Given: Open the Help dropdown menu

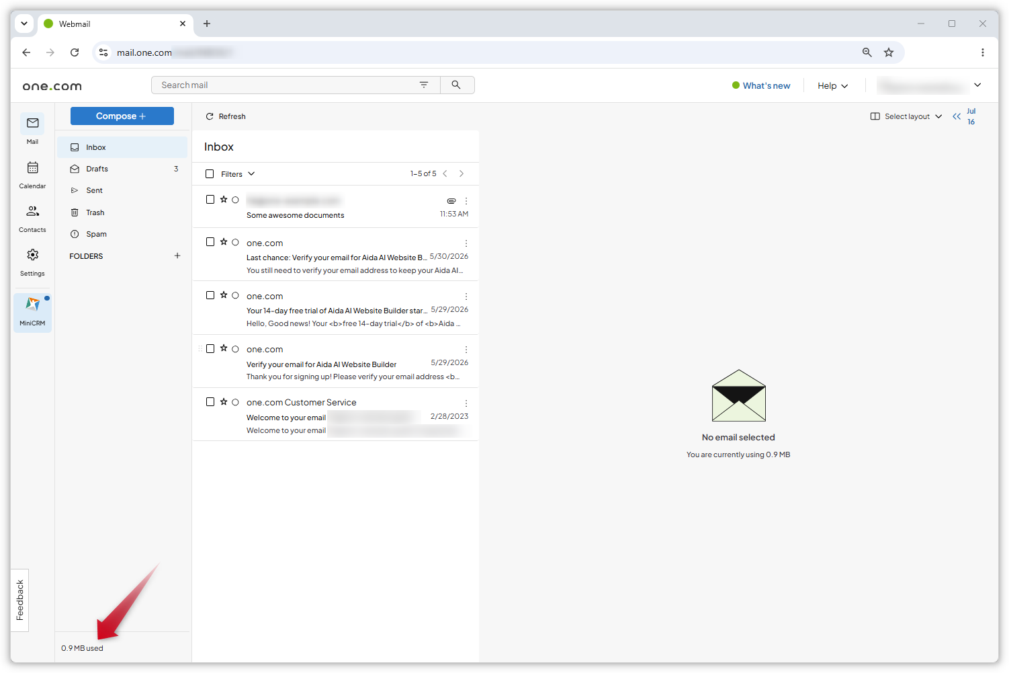Looking at the screenshot, I should (833, 85).
